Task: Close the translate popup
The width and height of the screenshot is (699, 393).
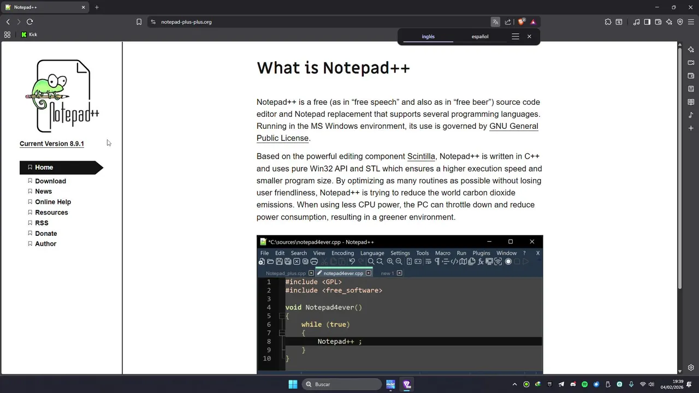Action: point(529,37)
